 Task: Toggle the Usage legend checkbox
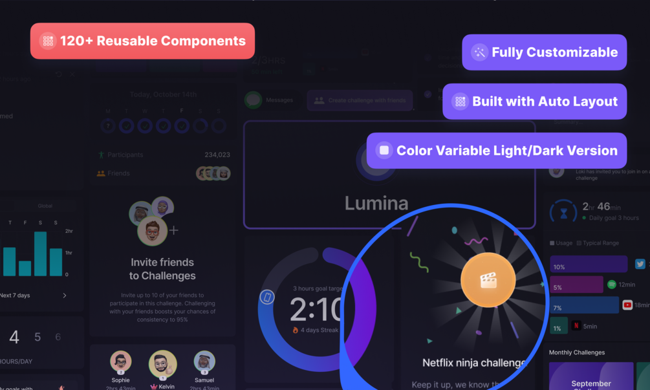coord(552,243)
